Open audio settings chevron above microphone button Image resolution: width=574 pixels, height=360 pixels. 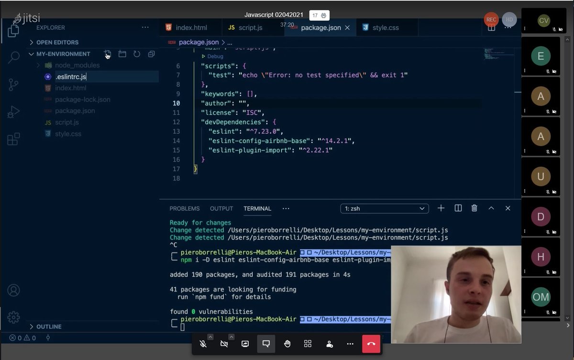click(210, 337)
